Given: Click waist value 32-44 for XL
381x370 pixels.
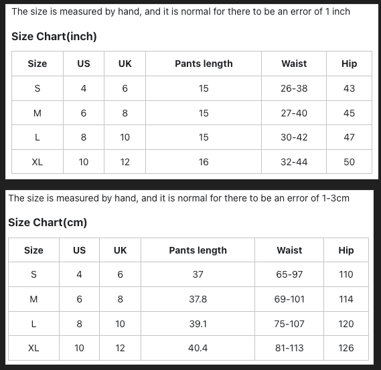Looking at the screenshot, I should (294, 162).
